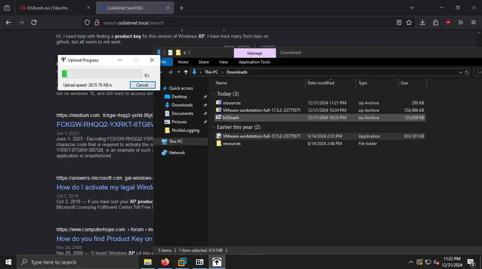This screenshot has height=269, width=482.
Task: Open Windows Start menu
Action: click(x=8, y=262)
